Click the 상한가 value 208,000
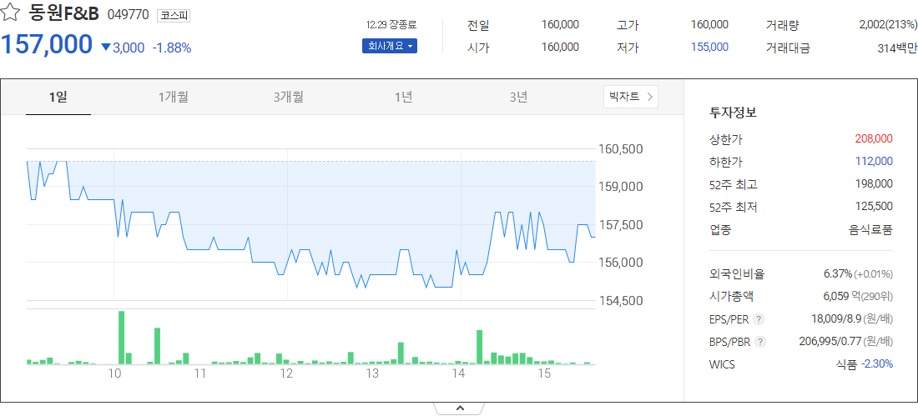This screenshot has width=918, height=416. pyautogui.click(x=874, y=138)
